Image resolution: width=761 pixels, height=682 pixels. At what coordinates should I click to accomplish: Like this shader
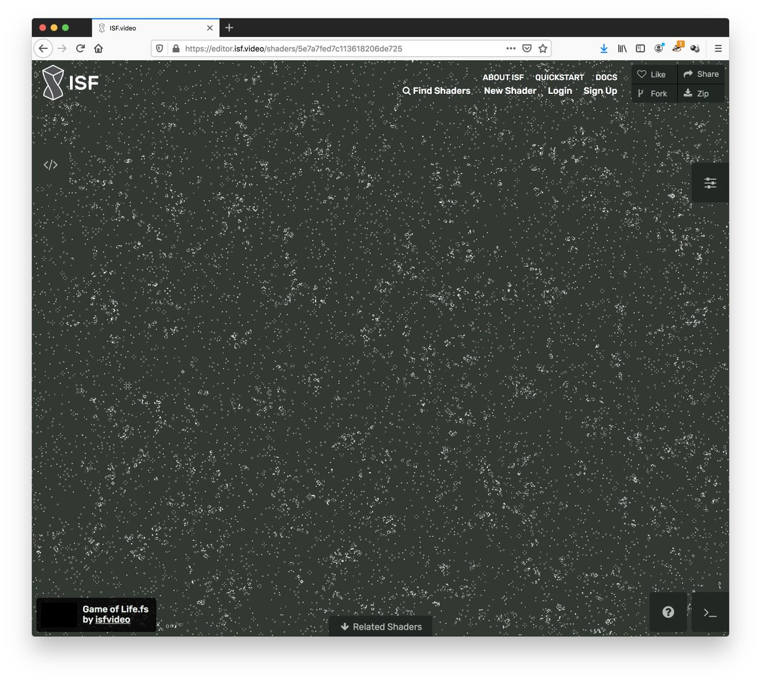pyautogui.click(x=654, y=74)
